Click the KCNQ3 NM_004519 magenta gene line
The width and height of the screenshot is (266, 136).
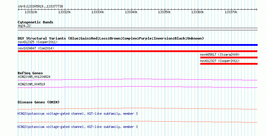click(x=137, y=87)
